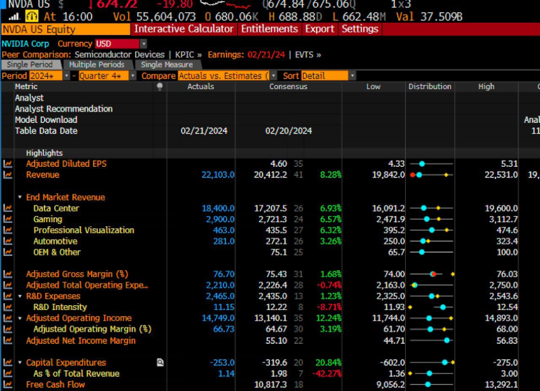The image size is (540, 391).
Task: Click the Analyst Recommendation row label
Action: coord(63,109)
